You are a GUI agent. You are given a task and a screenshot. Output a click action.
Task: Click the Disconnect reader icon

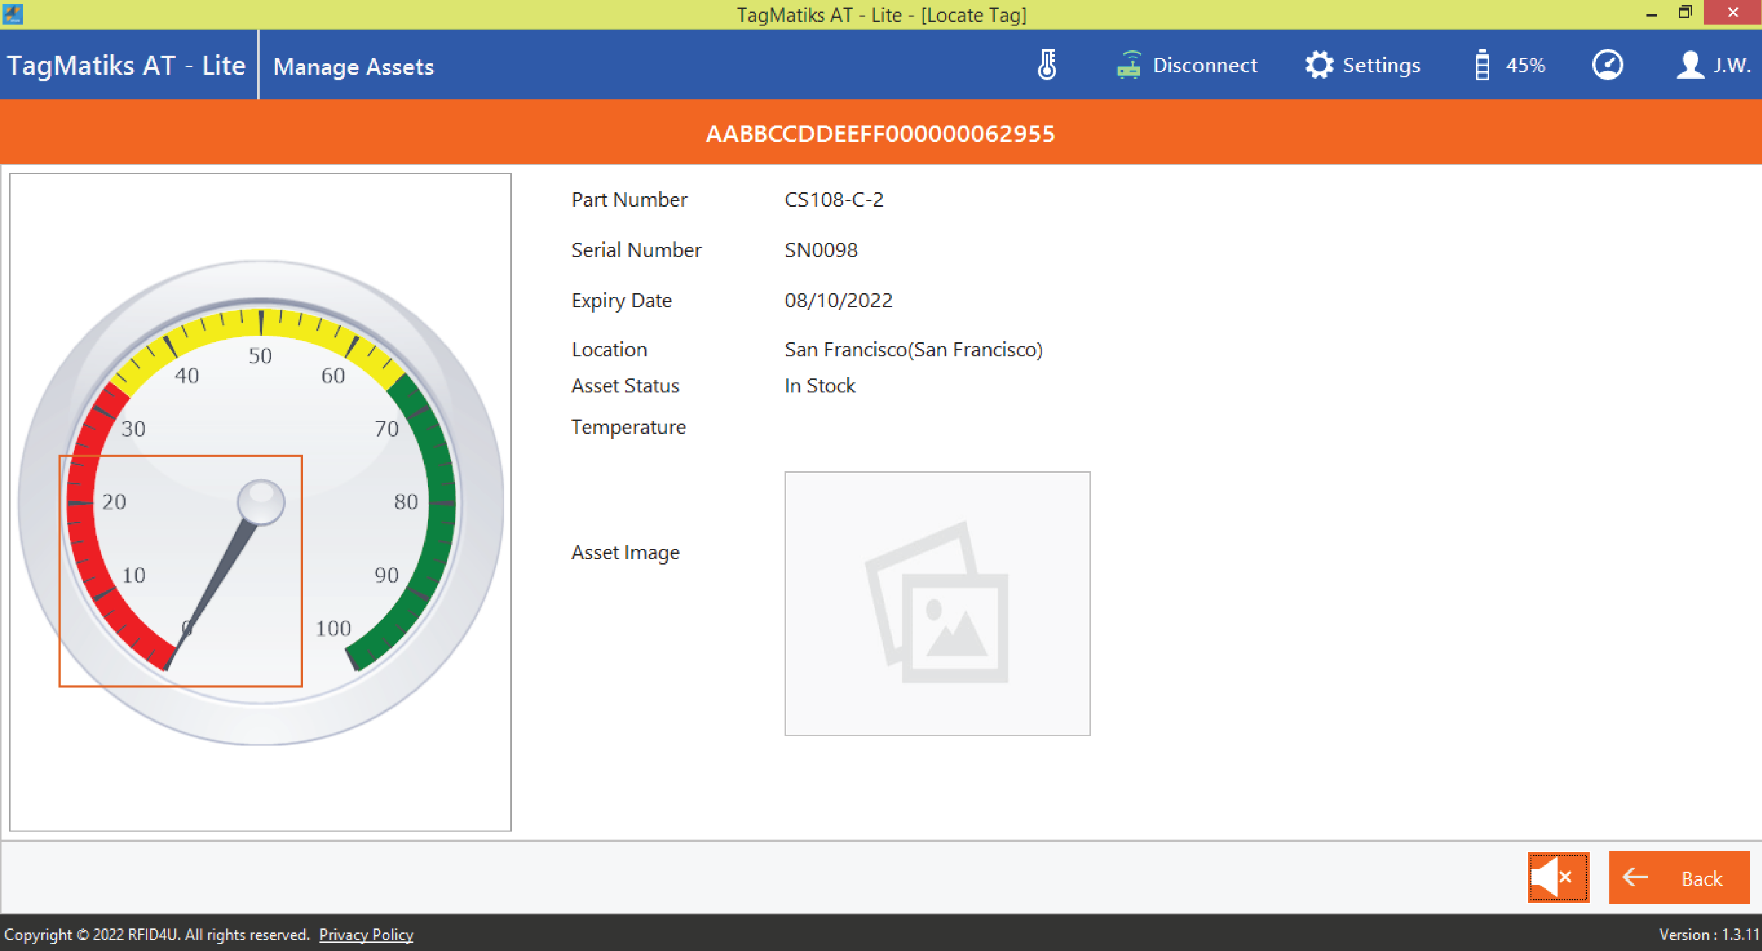pos(1129,66)
